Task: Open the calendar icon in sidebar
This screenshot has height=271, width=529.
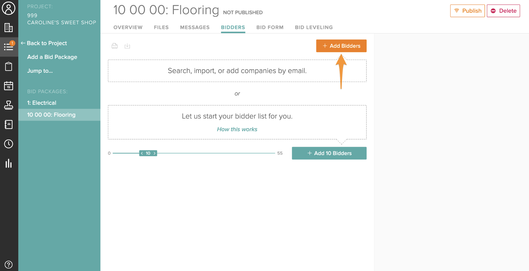Action: (9, 86)
